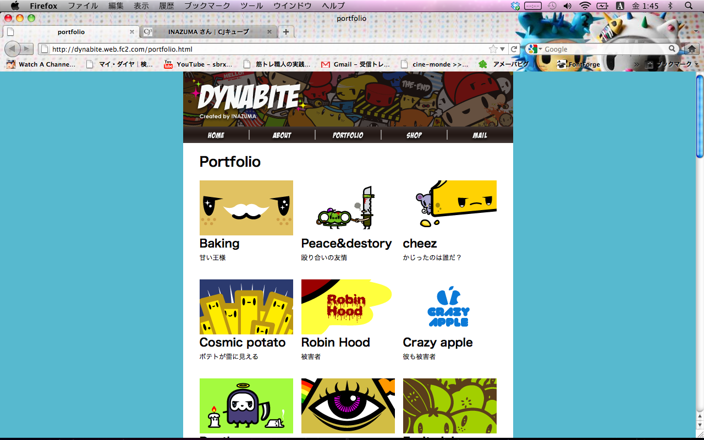704x440 pixels.
Task: Open the grim reaper ghost thumbnail
Action: pos(246,406)
